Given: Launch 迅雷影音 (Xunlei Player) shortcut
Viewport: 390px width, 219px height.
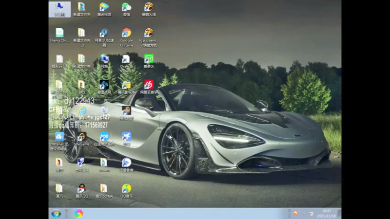Looking at the screenshot, I should coord(126,165).
